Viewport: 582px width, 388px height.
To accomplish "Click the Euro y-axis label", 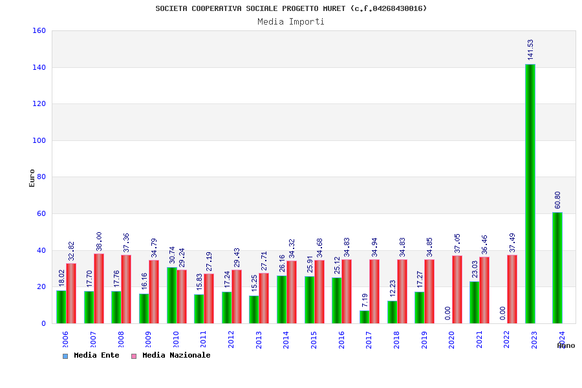I will click(x=32, y=178).
